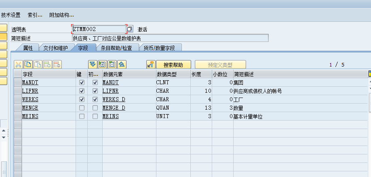Select row header for MEINS row
371x177 pixels.
(18, 117)
